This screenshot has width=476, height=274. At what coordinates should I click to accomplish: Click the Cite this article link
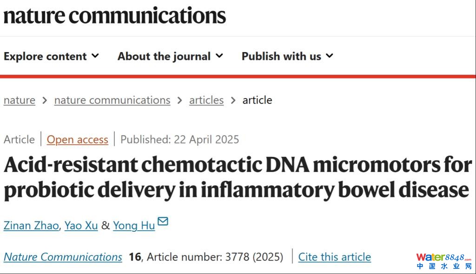click(x=334, y=257)
